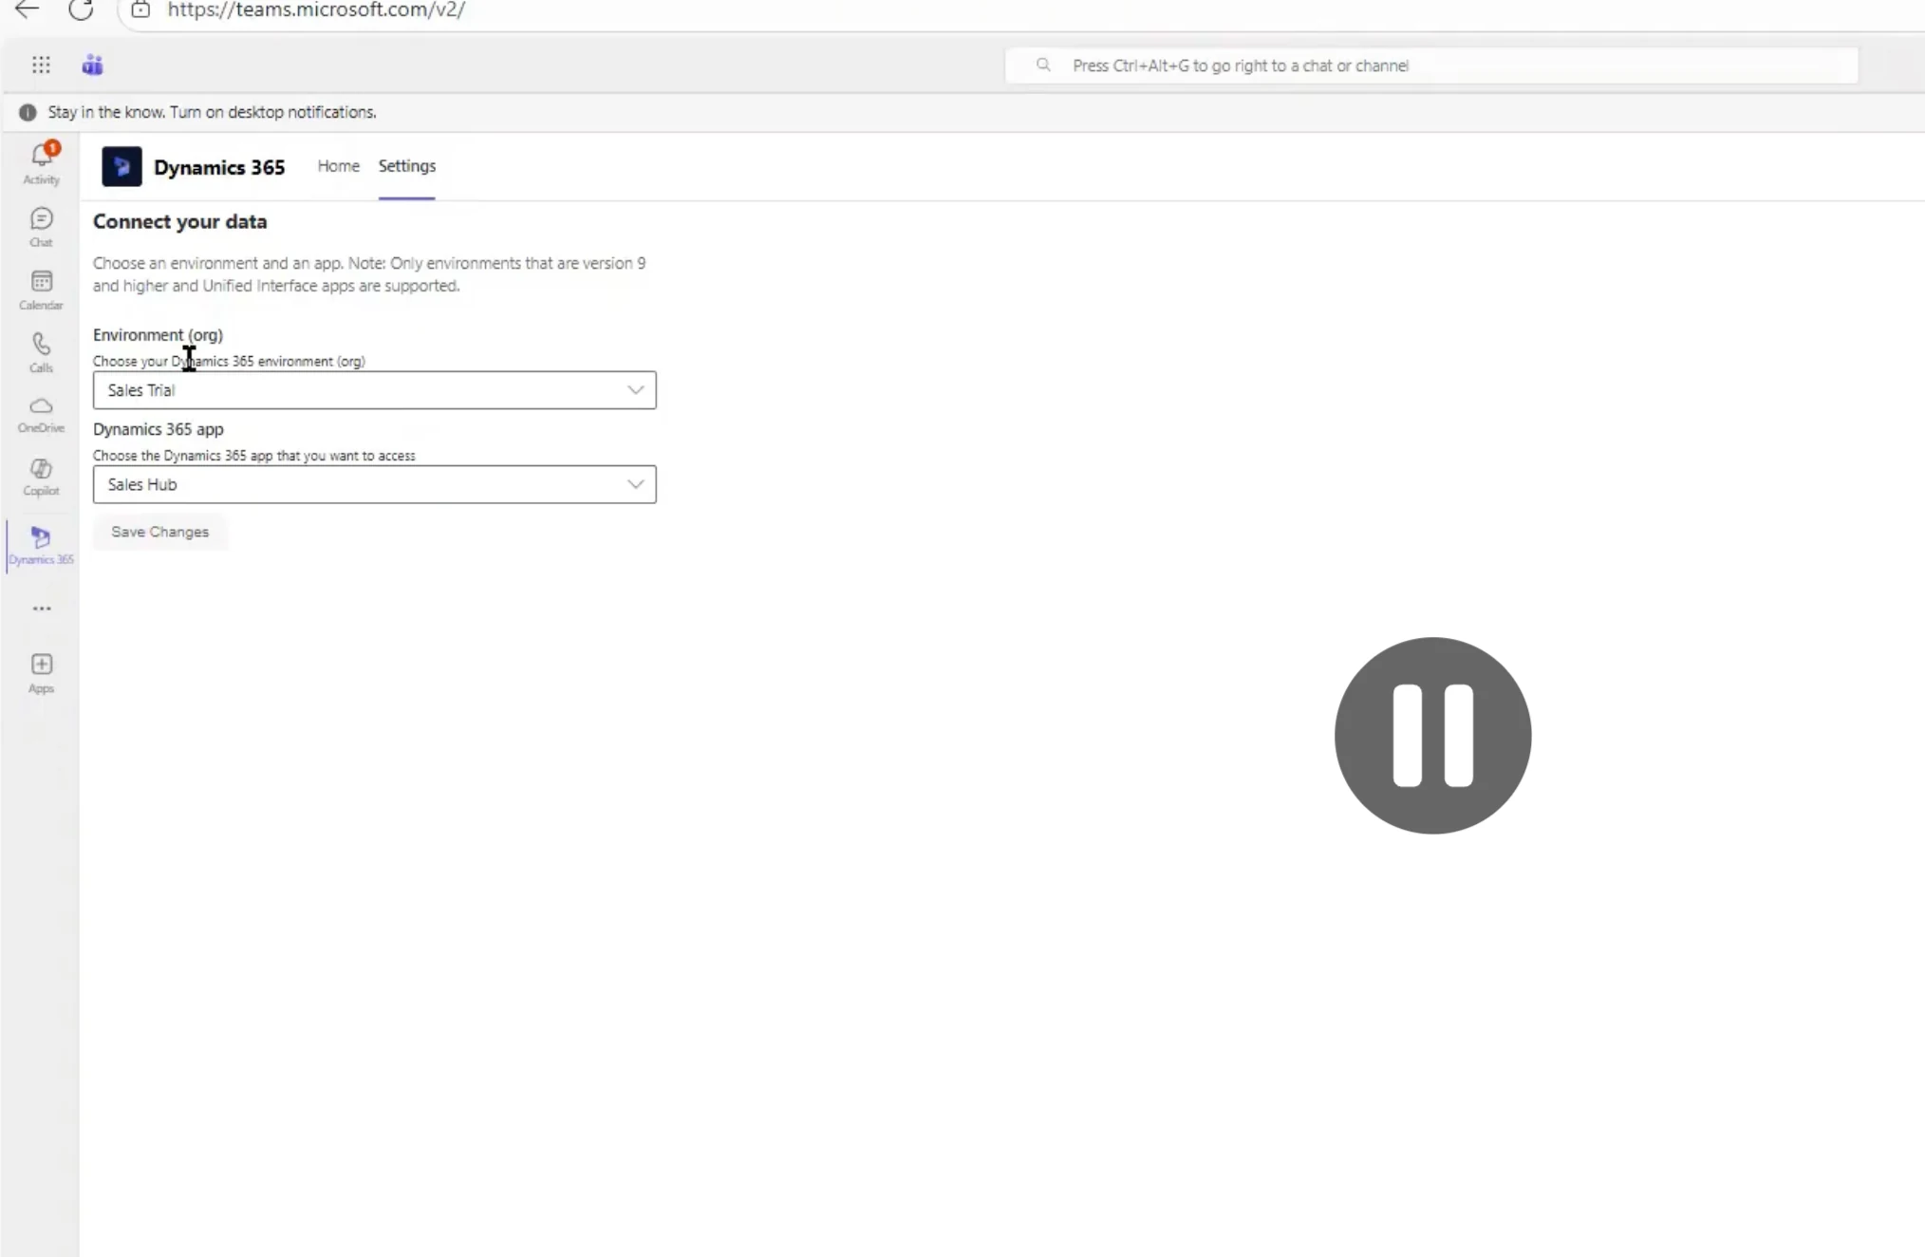
Task: Click the 'Connect your data' heading
Action: point(179,221)
